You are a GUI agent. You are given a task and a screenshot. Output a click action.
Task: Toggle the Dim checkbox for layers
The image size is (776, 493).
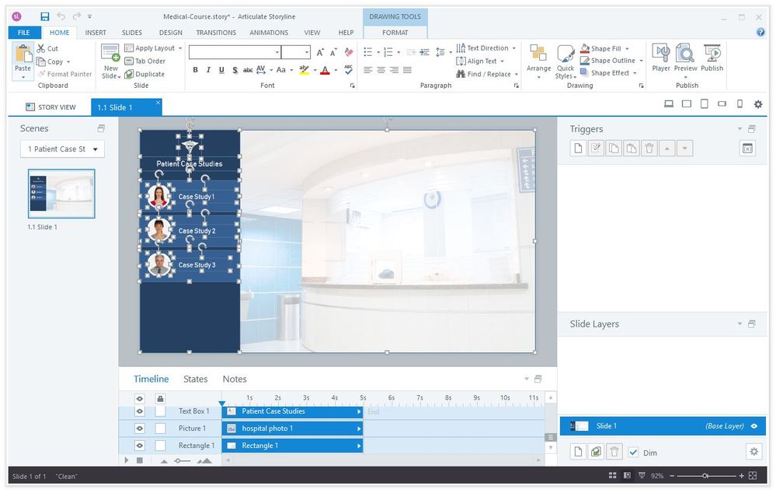pyautogui.click(x=634, y=453)
